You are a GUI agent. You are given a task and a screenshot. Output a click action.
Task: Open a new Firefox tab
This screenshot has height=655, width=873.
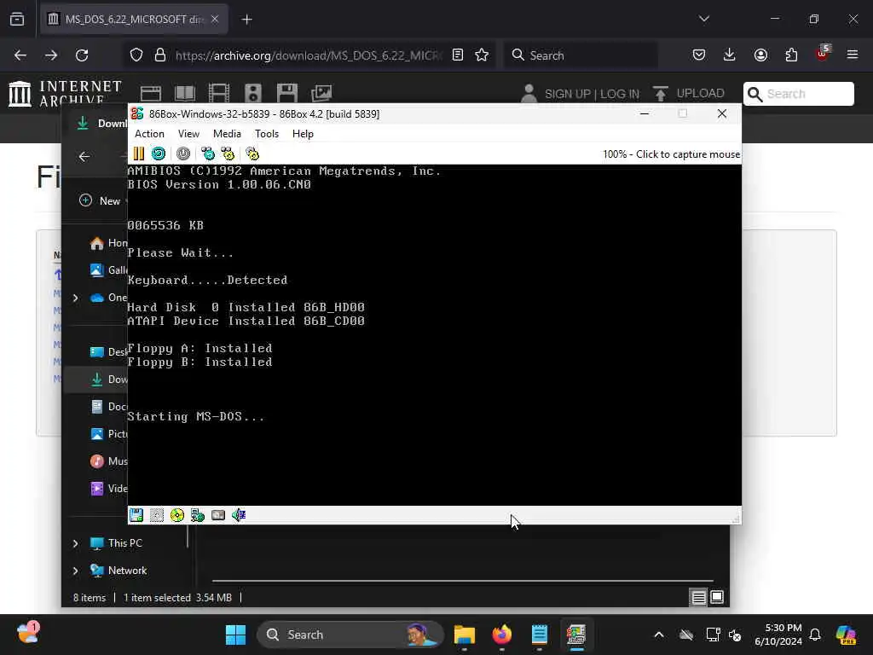pyautogui.click(x=246, y=20)
